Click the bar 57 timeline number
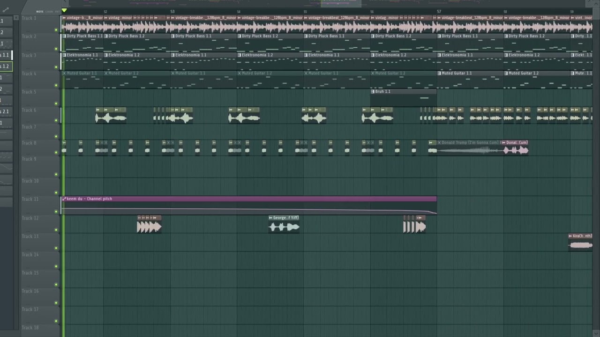 tap(439, 12)
